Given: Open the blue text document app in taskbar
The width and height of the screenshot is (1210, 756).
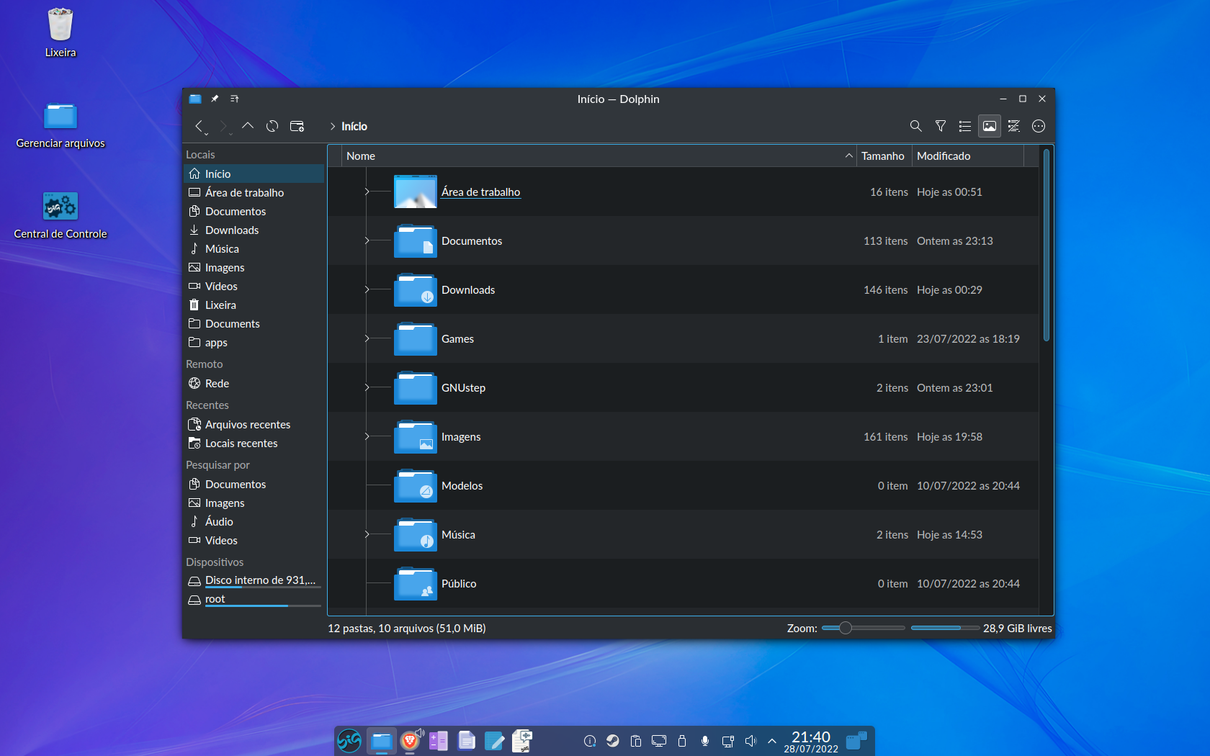Looking at the screenshot, I should [467, 740].
